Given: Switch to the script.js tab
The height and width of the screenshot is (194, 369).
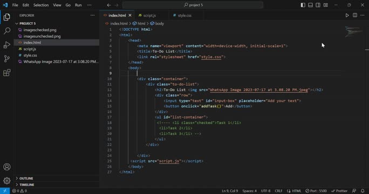Looking at the screenshot, I should click(149, 15).
